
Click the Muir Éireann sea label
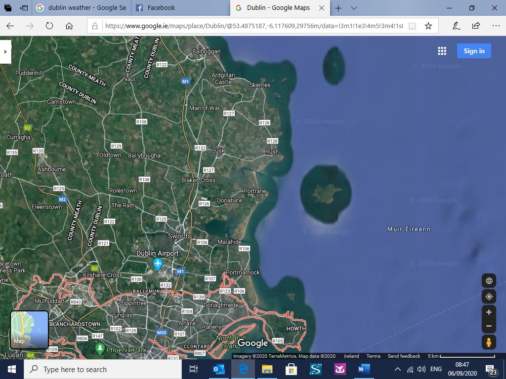click(409, 229)
